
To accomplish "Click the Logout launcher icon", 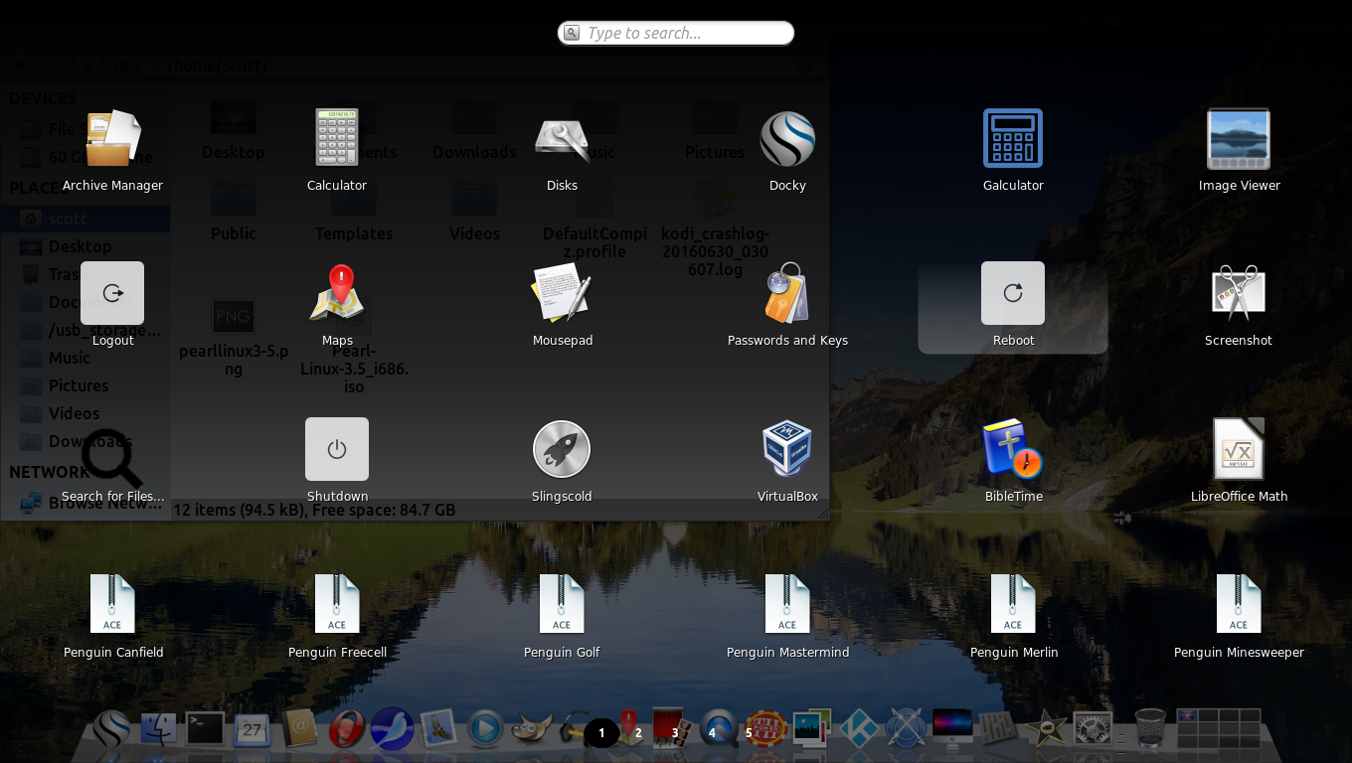I will (x=112, y=293).
